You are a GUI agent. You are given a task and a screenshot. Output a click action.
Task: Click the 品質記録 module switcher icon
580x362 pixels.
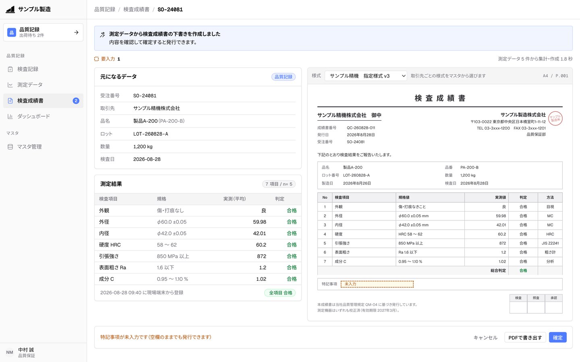[12, 32]
